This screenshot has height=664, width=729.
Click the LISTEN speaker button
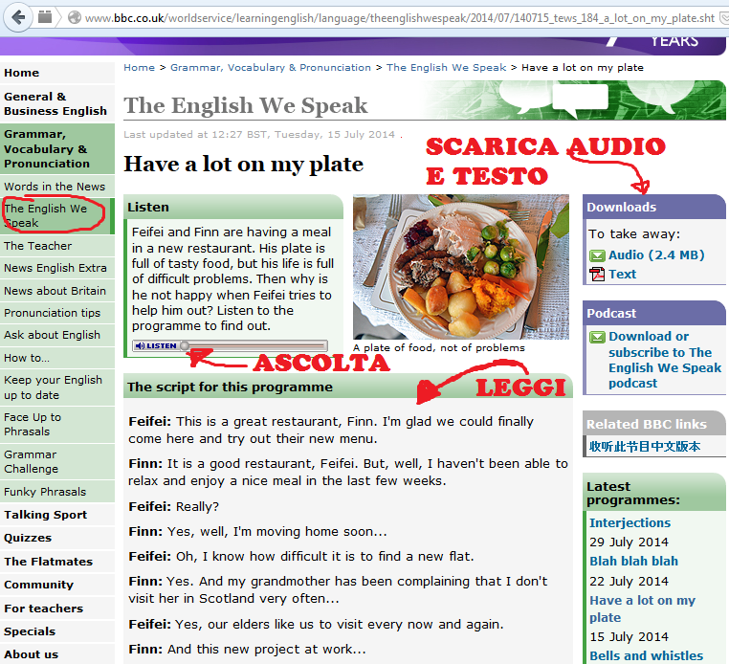point(156,346)
